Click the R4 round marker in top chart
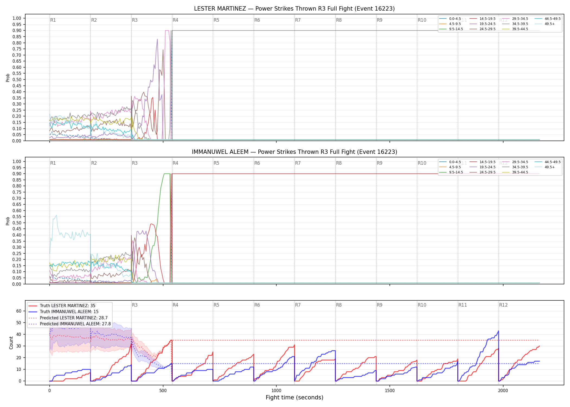 tap(175, 20)
